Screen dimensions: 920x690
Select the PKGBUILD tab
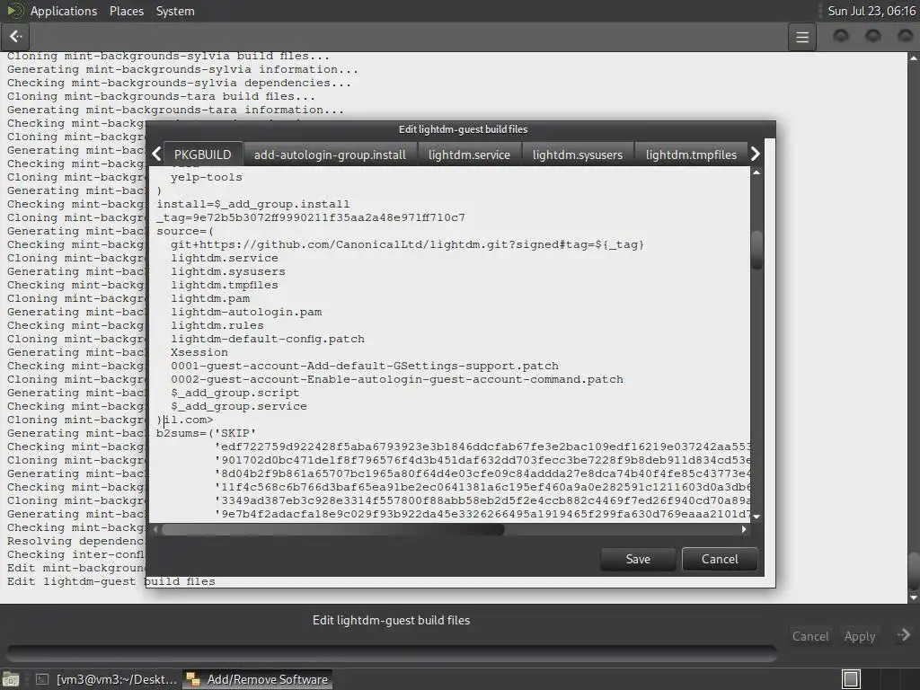202,155
